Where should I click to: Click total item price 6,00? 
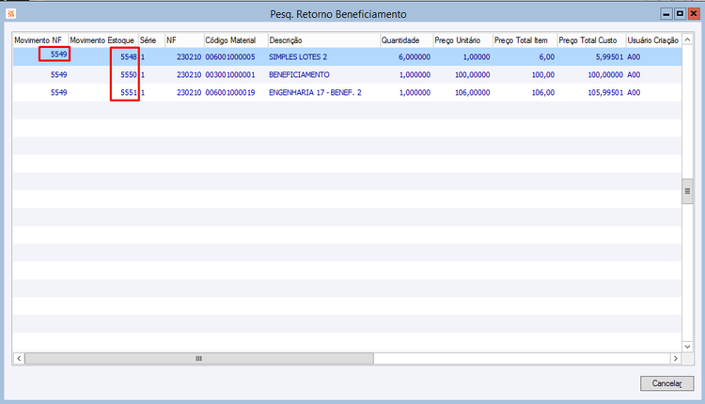click(x=547, y=57)
